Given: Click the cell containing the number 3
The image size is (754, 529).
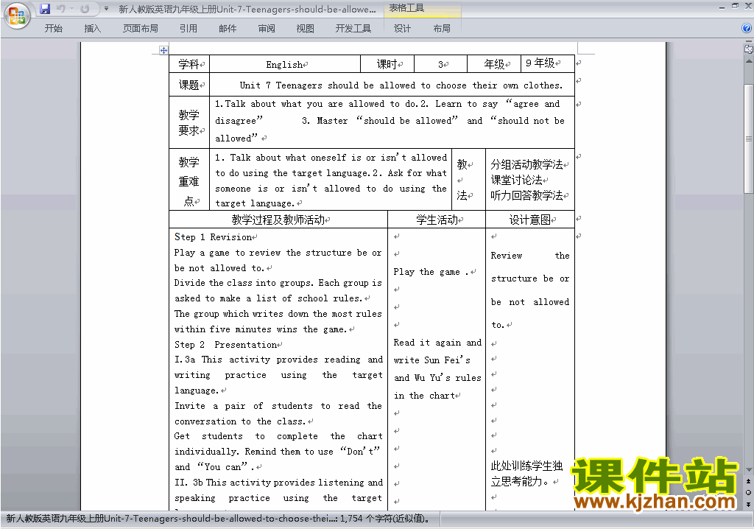Looking at the screenshot, I should [440, 64].
